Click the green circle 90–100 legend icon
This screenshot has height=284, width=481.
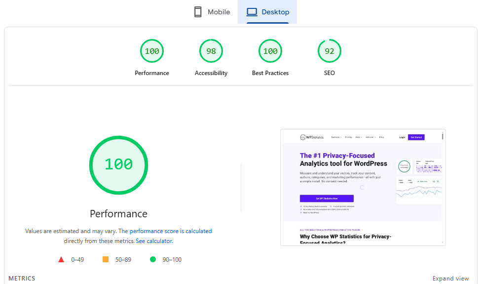pyautogui.click(x=153, y=259)
